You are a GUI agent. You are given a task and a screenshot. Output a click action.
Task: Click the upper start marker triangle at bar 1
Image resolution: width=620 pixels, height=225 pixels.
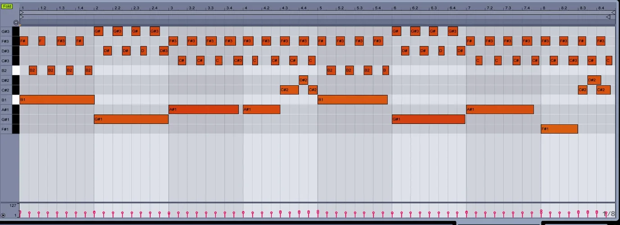tap(22, 13)
